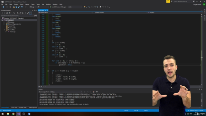Screen dimensions: 206x116
Task: Click the bookmark toolbar icon
Action: coord(100,7)
